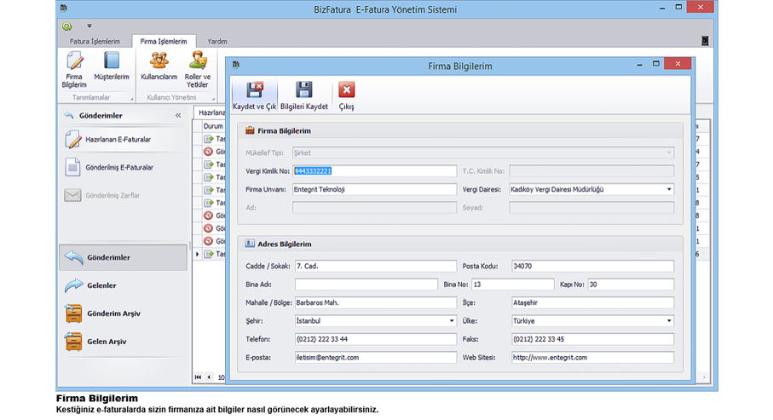Click the red Çıkış exit icon
The image size is (773, 420).
(x=346, y=90)
